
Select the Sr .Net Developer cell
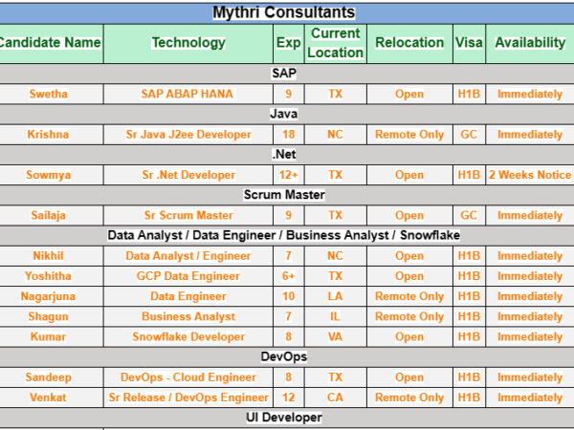point(188,175)
